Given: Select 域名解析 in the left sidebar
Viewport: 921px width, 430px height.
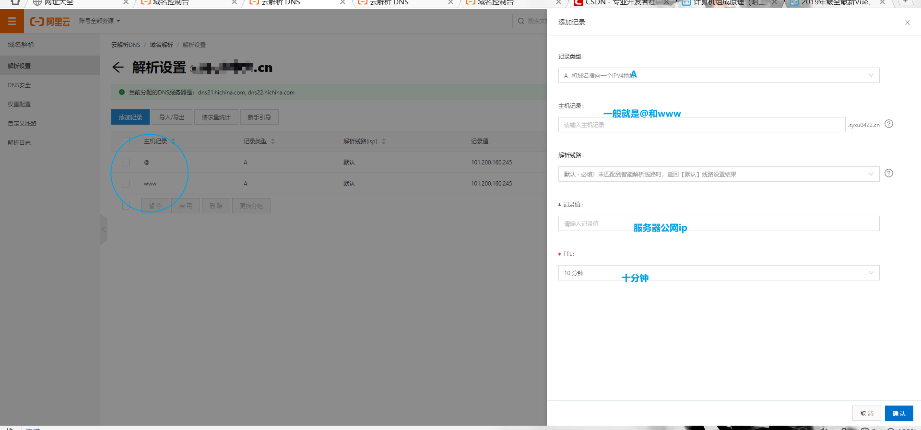Looking at the screenshot, I should [21, 45].
